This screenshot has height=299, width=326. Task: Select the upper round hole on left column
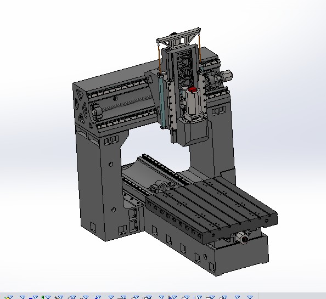point(111,164)
